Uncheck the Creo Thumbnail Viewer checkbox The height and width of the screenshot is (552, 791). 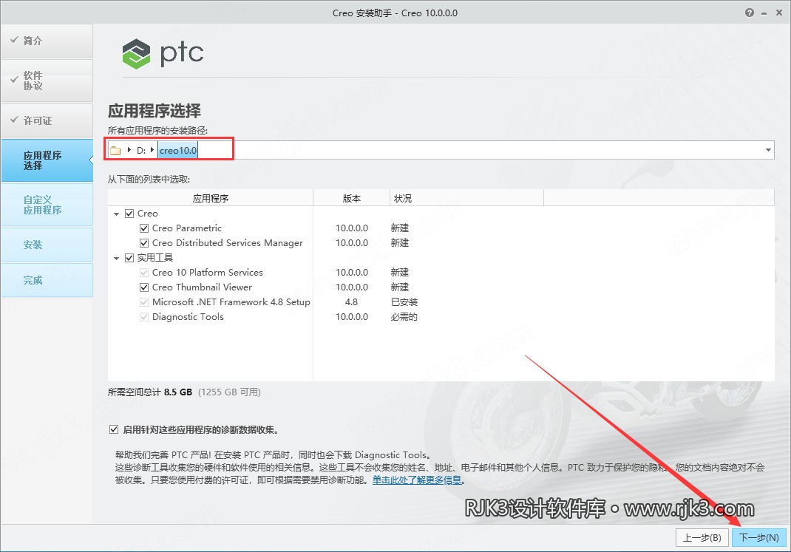pyautogui.click(x=143, y=287)
